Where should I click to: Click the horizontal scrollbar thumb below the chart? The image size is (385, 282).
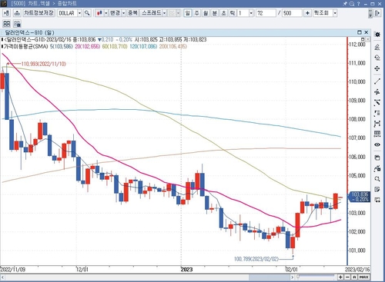click(269, 277)
